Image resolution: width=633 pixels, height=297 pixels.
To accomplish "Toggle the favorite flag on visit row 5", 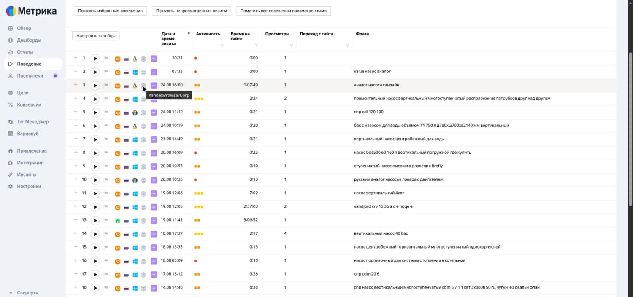I will (x=106, y=112).
